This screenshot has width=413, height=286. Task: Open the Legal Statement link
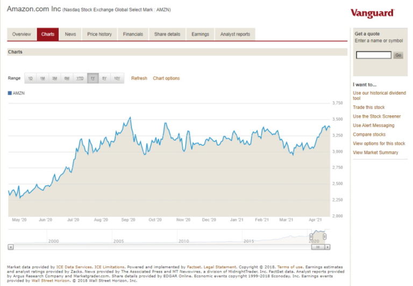[220, 267]
